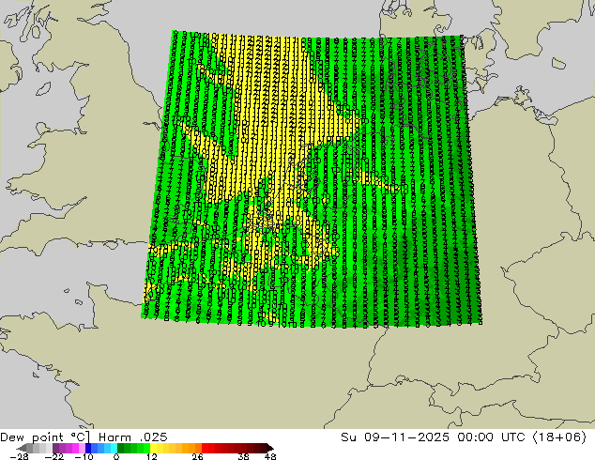Click the bright red segment at legend value 26
595x460 pixels.
[x=205, y=448]
